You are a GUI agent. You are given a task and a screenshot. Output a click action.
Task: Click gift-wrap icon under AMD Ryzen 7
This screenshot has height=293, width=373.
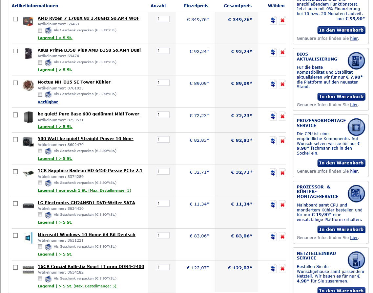coord(48,30)
